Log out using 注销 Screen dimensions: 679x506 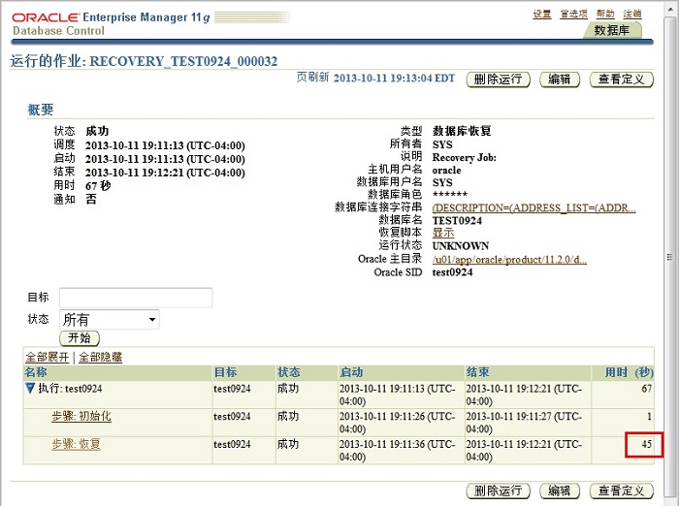632,14
